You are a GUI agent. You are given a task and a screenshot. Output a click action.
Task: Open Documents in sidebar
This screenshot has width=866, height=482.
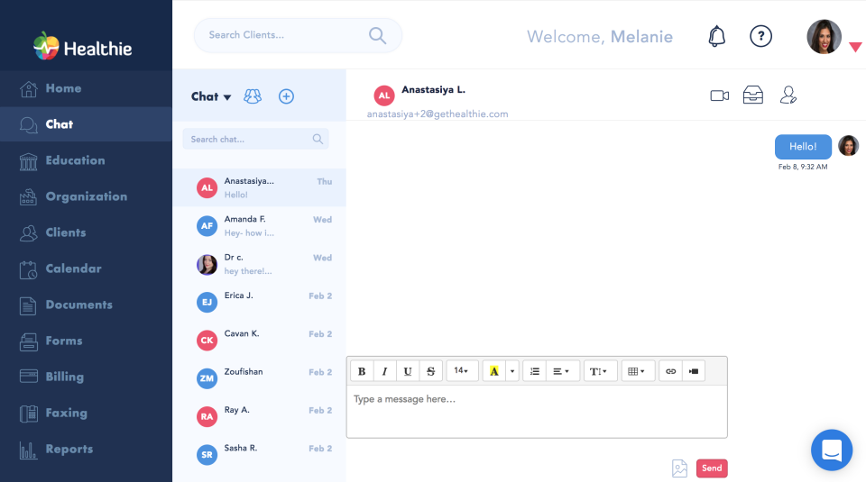(87, 305)
